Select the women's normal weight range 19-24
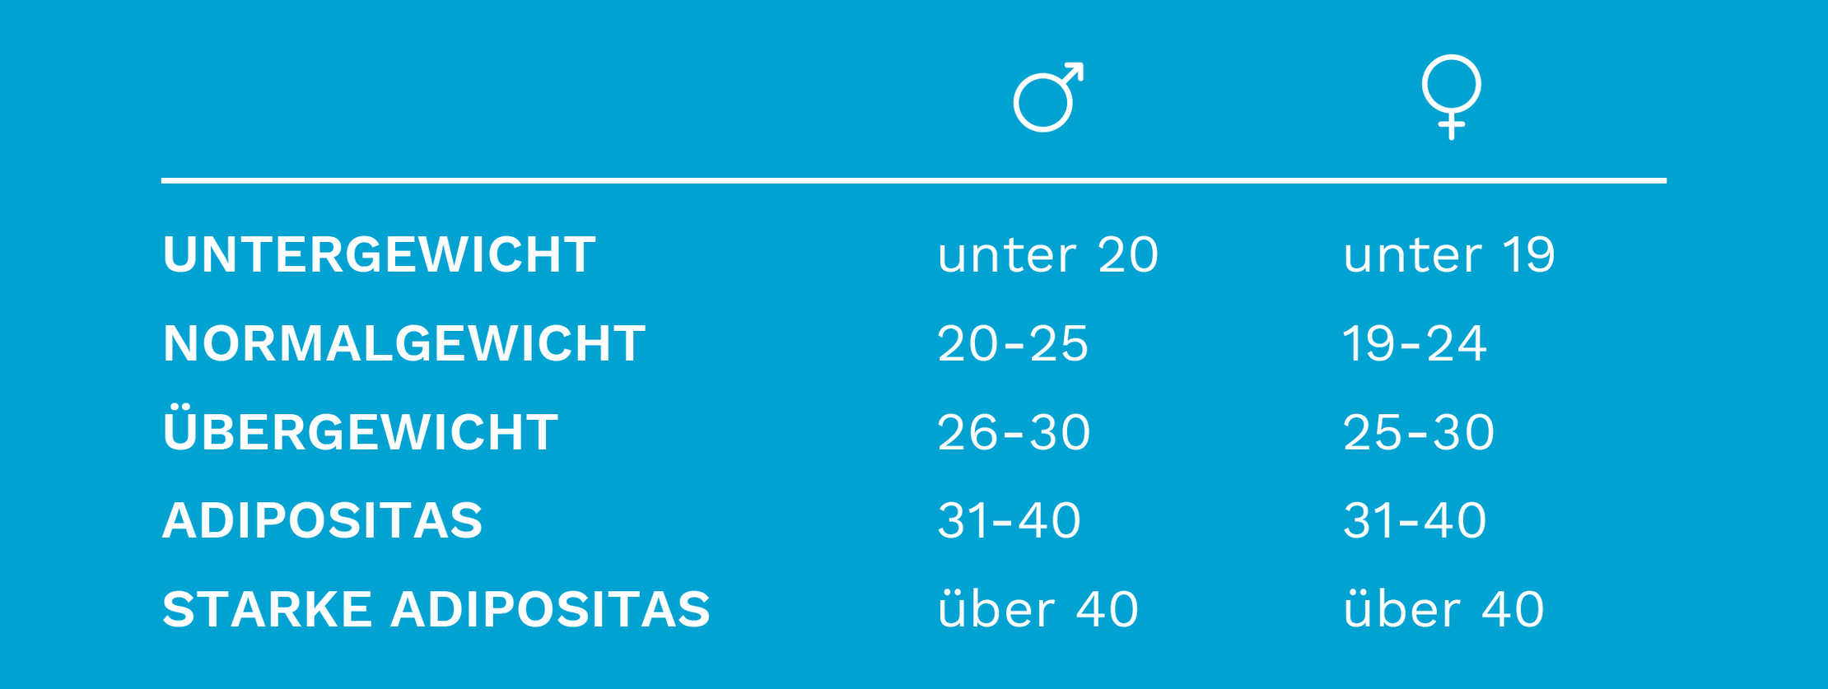Image resolution: width=1828 pixels, height=689 pixels. (1414, 343)
